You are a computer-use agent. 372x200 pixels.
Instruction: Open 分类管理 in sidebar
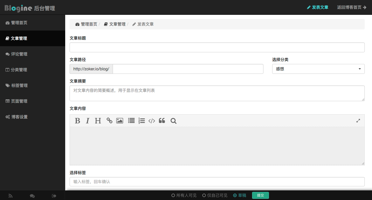pos(33,70)
